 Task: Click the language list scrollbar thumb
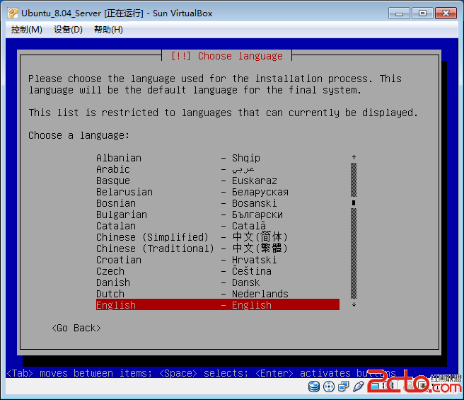point(354,203)
